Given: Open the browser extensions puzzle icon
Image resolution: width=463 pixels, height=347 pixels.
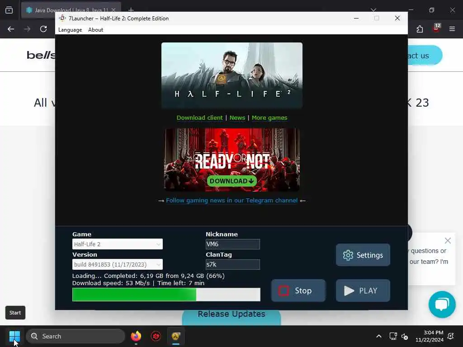Looking at the screenshot, I should pyautogui.click(x=420, y=29).
